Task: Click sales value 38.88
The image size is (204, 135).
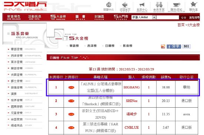Action: pyautogui.click(x=166, y=87)
